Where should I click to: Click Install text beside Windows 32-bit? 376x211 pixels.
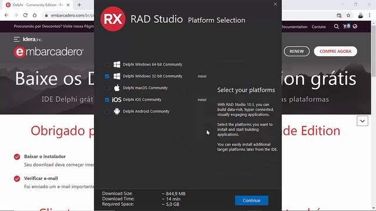pyautogui.click(x=202, y=76)
